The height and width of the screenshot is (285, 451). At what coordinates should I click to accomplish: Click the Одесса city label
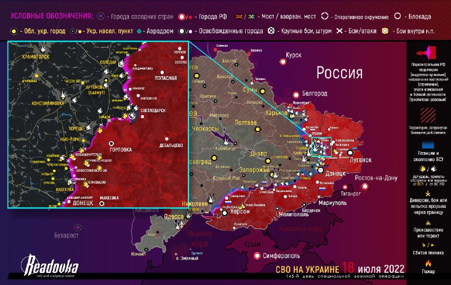click(174, 217)
